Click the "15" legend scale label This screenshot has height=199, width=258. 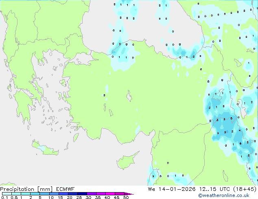(x=60, y=197)
